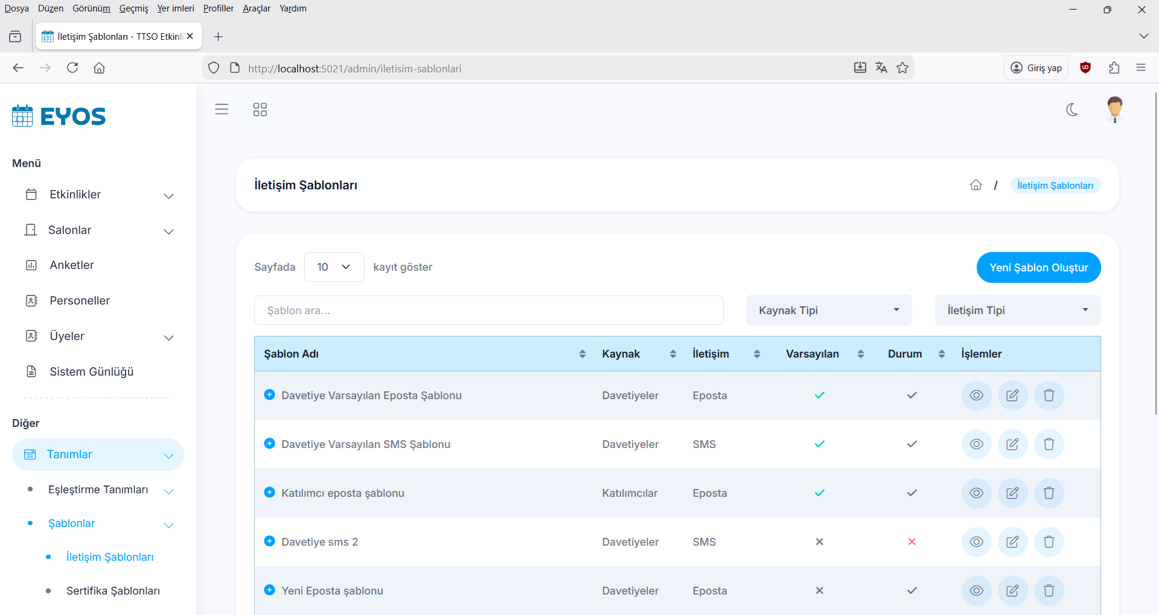
Task: Open the İletişim Tipi filter dropdown
Action: click(x=1017, y=311)
